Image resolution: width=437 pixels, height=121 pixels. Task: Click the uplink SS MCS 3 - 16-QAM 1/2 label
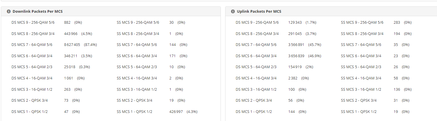click(361, 90)
